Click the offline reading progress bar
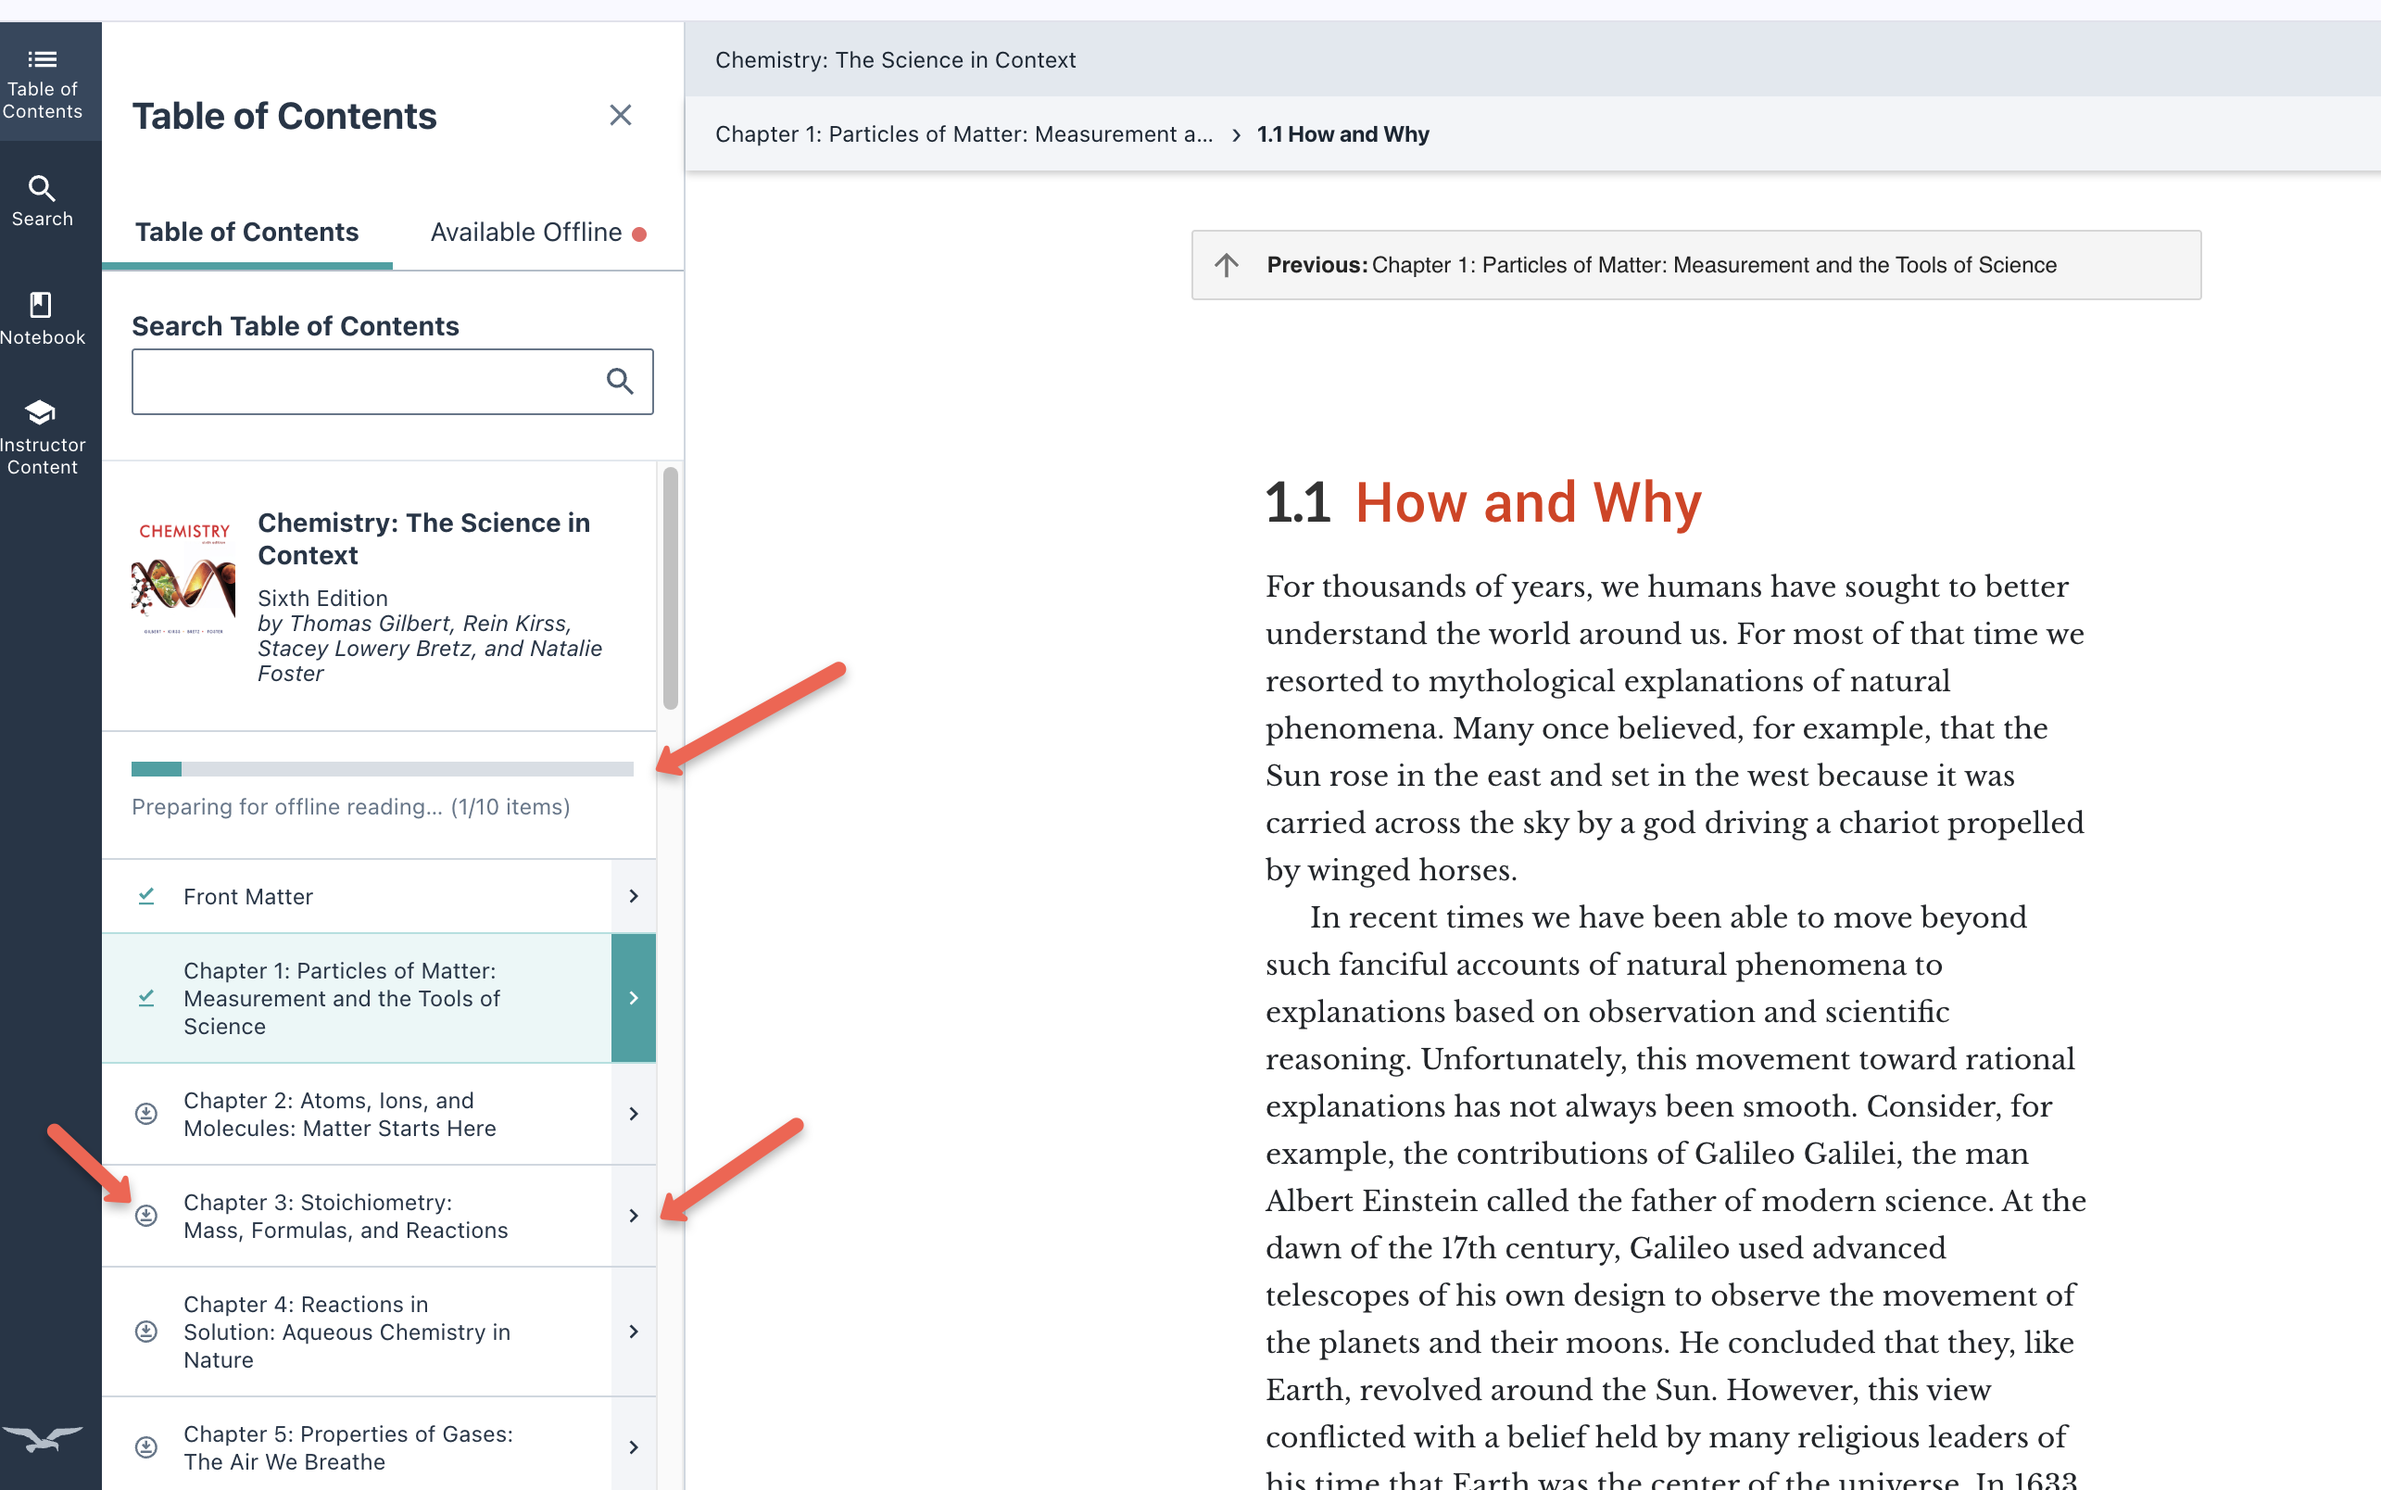Screen dimensions: 2381x1490 (x=383, y=769)
